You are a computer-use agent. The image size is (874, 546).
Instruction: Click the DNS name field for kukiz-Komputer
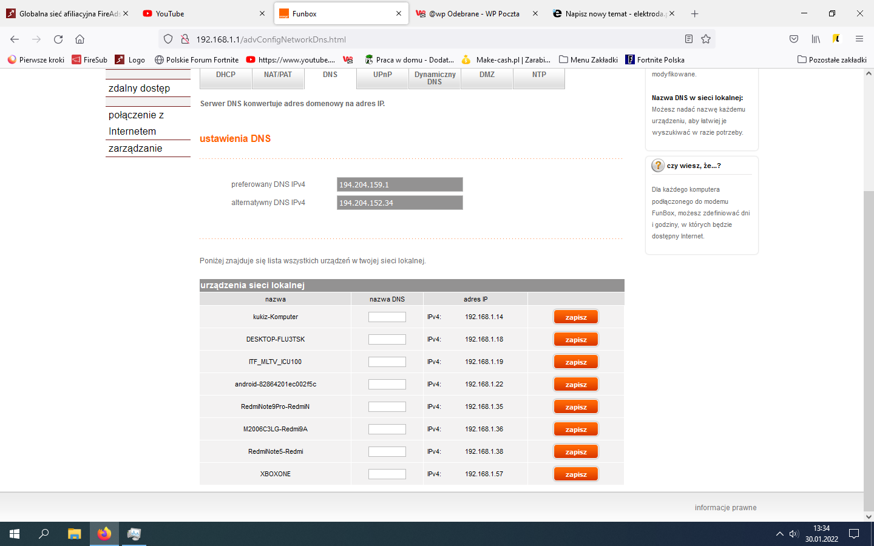387,317
